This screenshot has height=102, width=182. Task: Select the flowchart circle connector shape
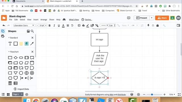(21, 73)
